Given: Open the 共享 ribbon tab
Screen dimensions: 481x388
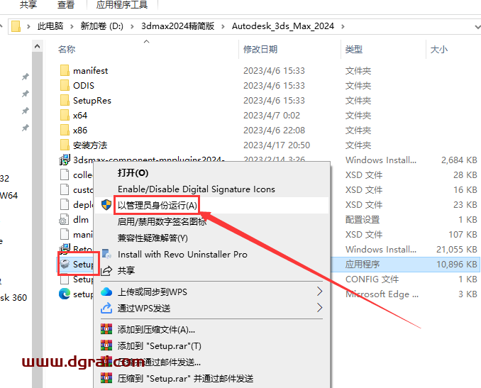Looking at the screenshot, I should pos(28,4).
